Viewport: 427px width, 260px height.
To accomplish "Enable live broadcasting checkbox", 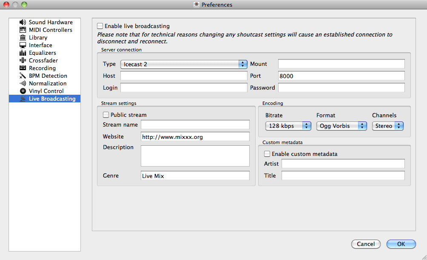I will tap(100, 26).
